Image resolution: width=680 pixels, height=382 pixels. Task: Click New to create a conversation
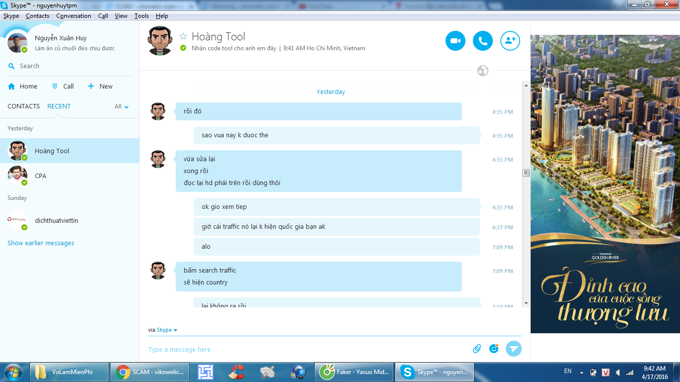[100, 86]
